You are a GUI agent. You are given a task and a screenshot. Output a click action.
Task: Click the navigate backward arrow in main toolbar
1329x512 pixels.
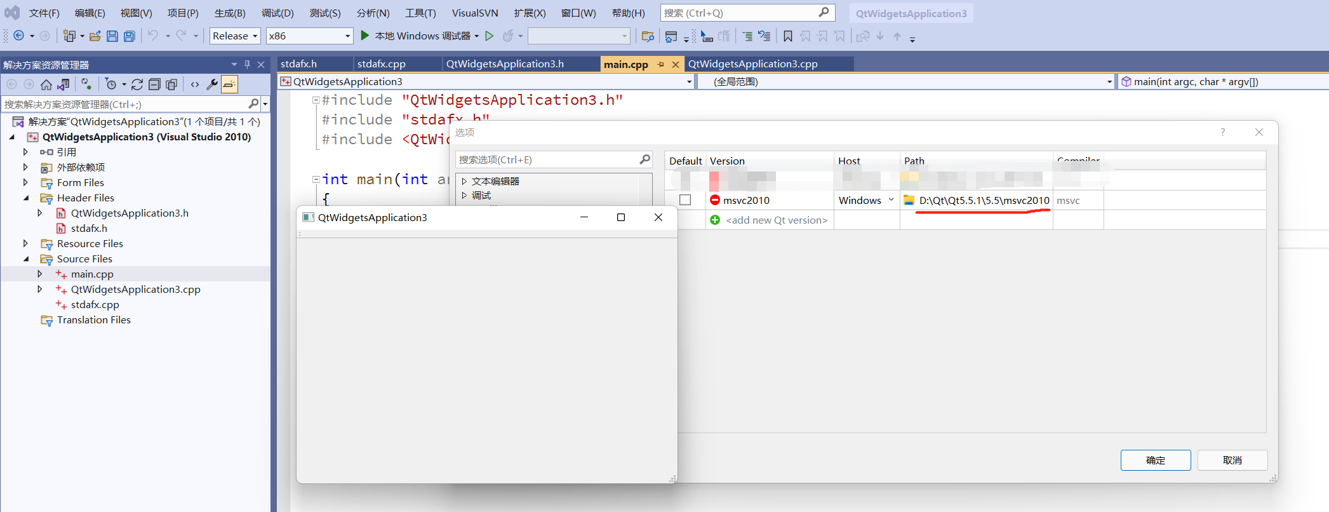tap(19, 36)
